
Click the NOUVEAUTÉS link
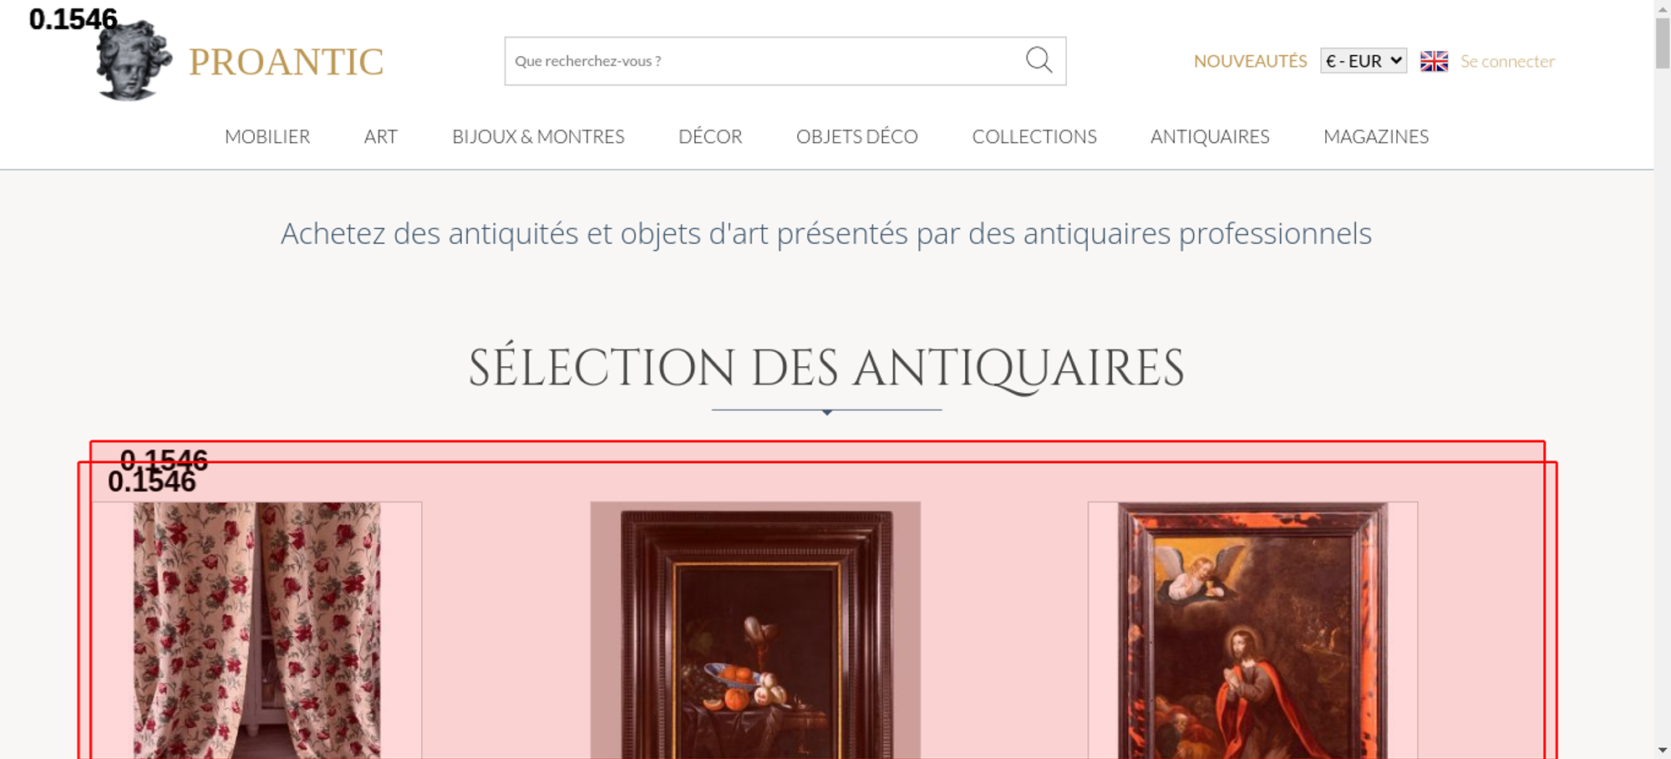pos(1250,61)
